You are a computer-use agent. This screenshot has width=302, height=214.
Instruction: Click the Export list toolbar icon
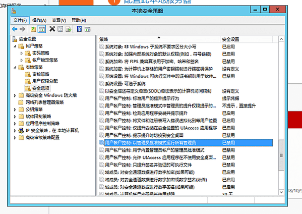[69, 29]
